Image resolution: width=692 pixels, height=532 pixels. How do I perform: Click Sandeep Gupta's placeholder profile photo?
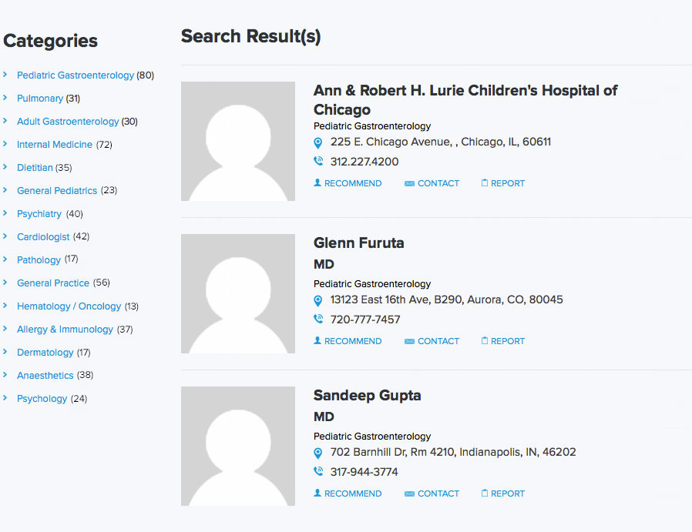(238, 446)
